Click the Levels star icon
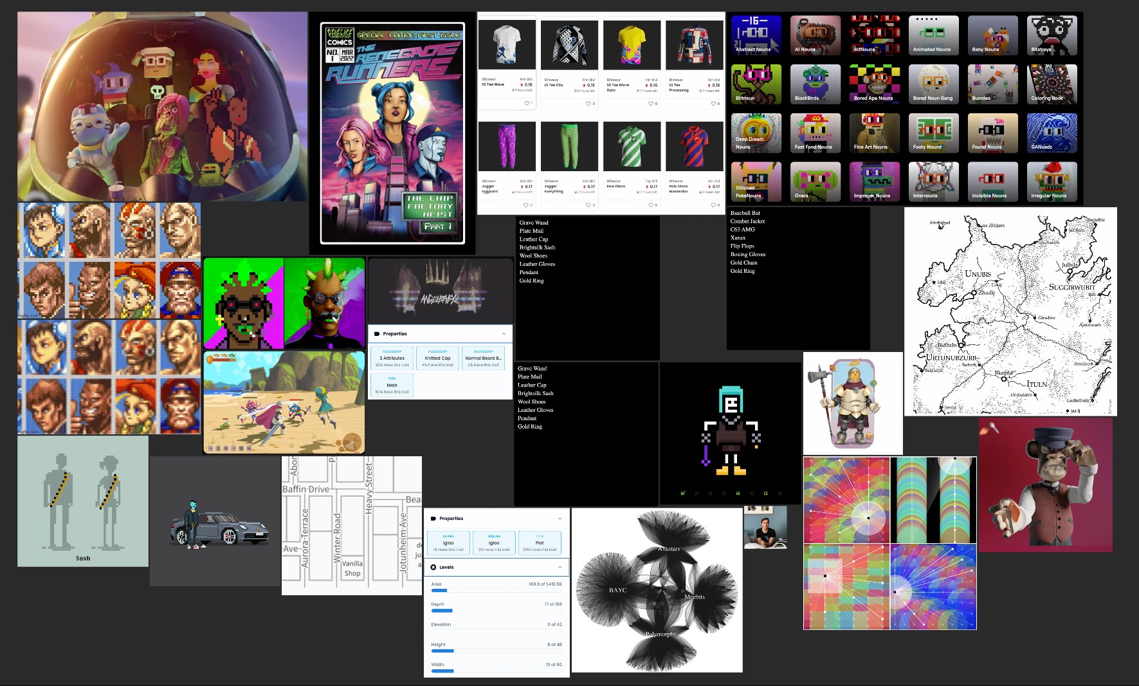 point(433,567)
